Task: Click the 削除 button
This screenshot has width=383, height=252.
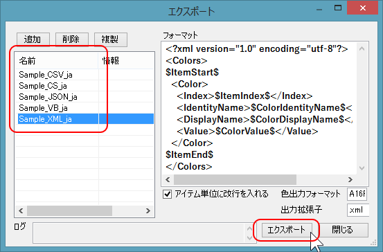Action: [72, 39]
